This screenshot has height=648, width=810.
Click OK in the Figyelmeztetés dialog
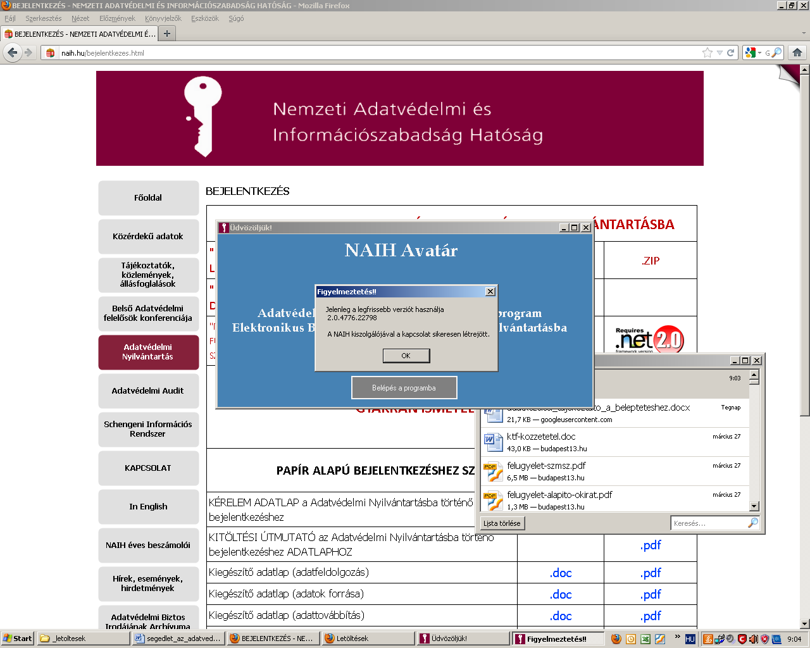406,356
